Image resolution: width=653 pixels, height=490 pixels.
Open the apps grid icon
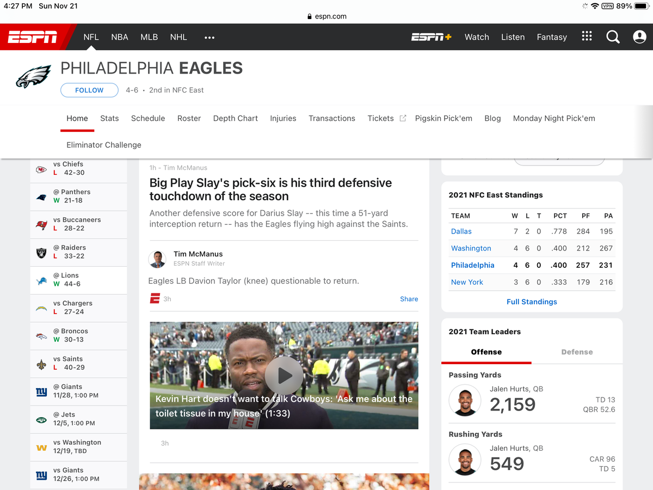coord(587,36)
